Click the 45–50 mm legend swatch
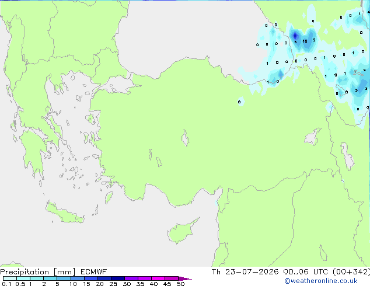The width and height of the screenshot is (370, 286). pyautogui.click(x=172, y=278)
